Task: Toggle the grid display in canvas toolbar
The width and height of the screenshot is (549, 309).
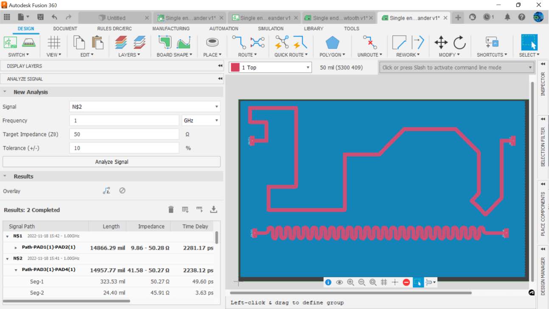Action: 384,282
